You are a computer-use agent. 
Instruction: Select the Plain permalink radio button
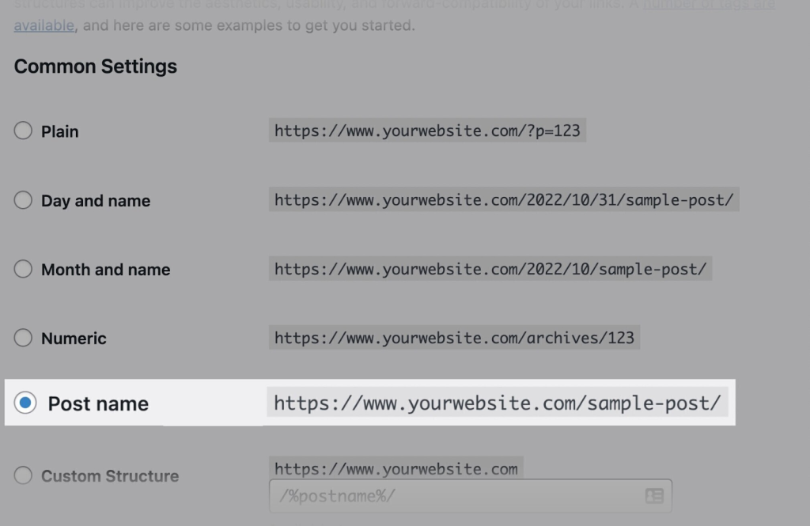coord(24,131)
